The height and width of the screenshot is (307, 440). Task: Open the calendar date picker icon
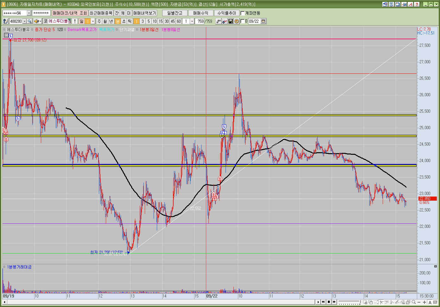pyautogui.click(x=263, y=21)
